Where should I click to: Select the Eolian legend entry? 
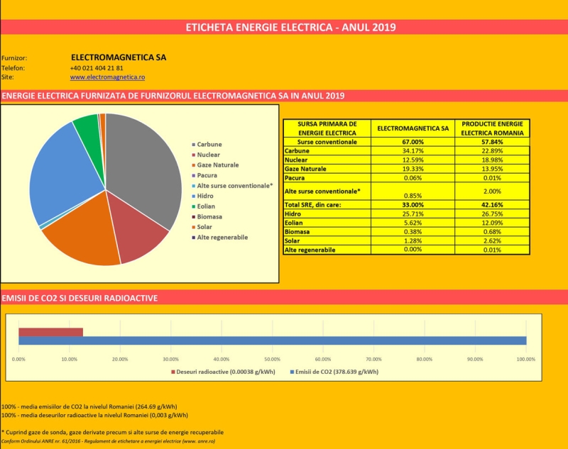[x=203, y=206]
